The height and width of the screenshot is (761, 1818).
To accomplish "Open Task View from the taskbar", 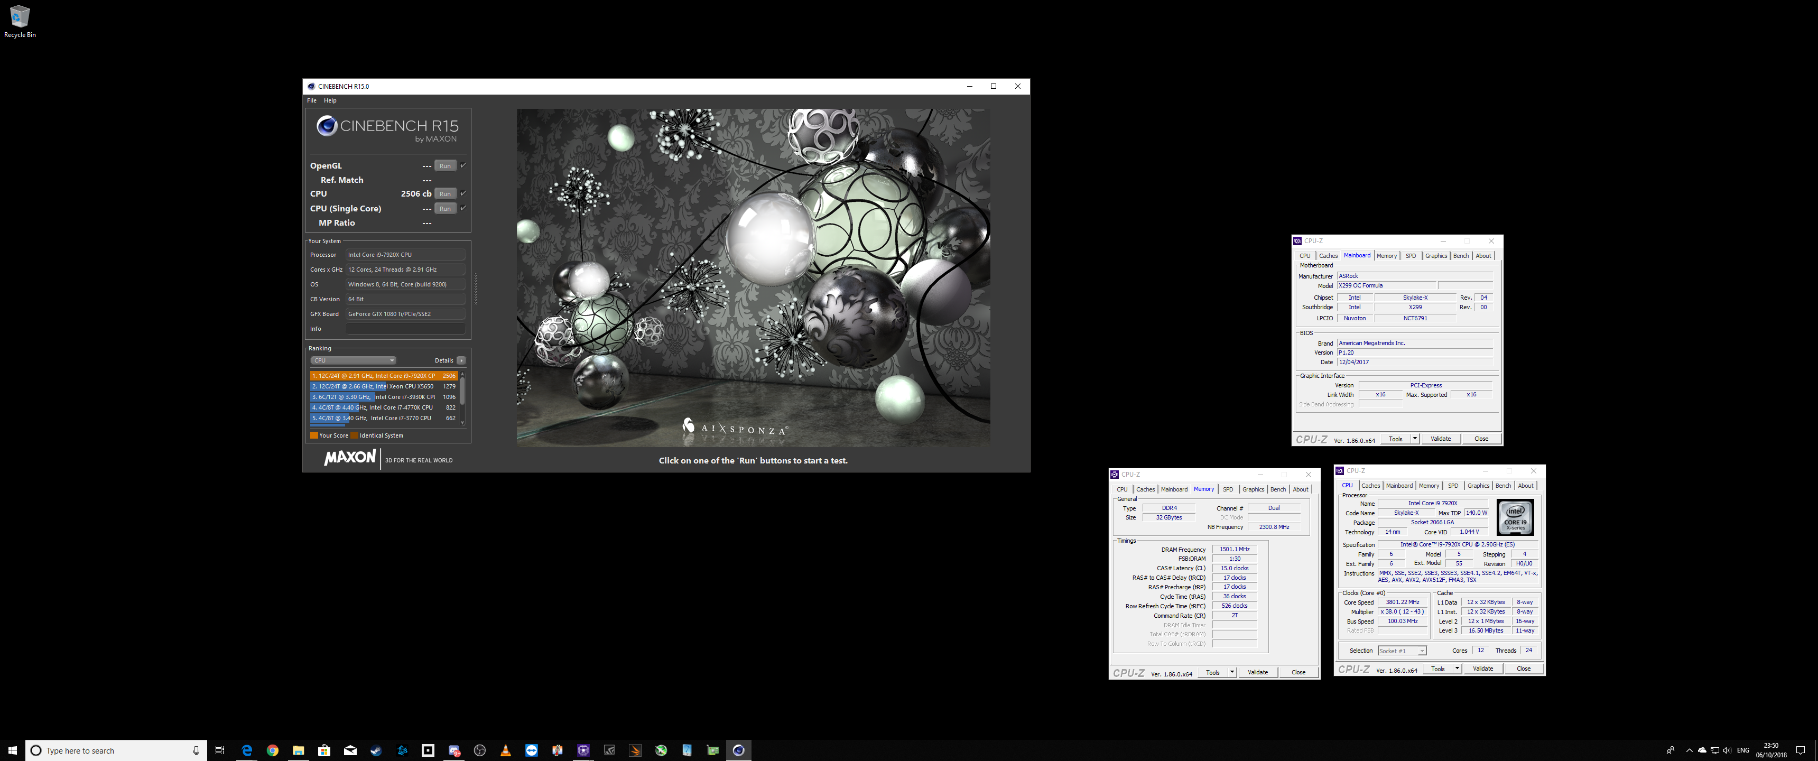I will tap(219, 750).
